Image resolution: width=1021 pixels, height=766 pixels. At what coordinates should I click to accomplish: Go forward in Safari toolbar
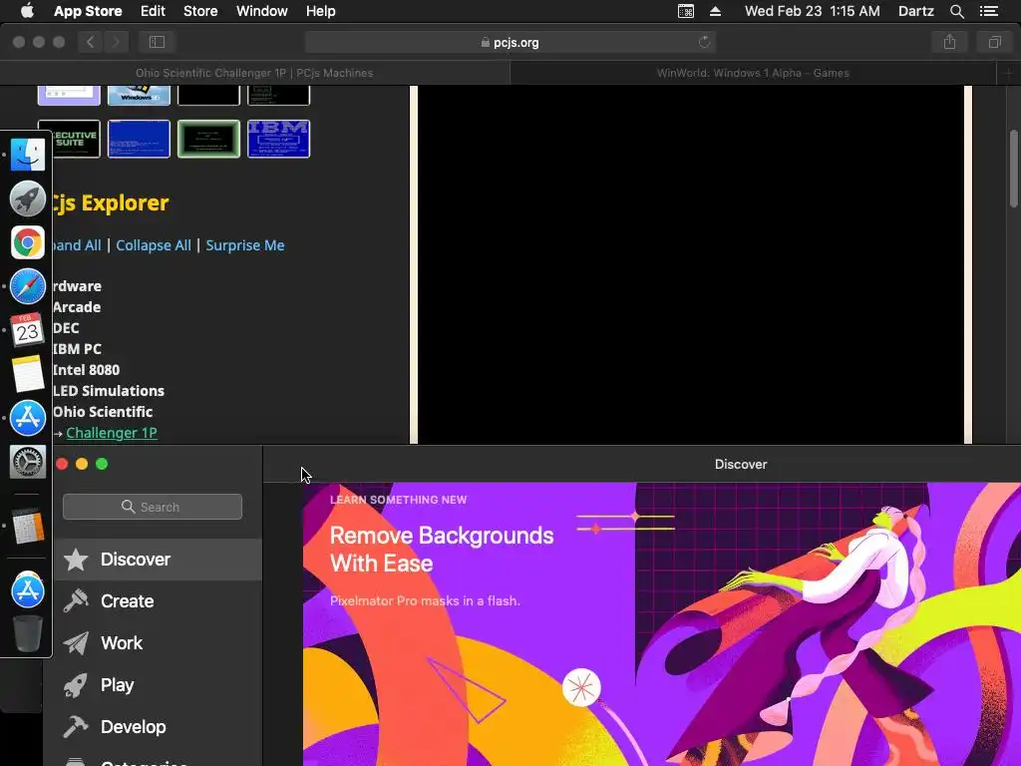[116, 42]
